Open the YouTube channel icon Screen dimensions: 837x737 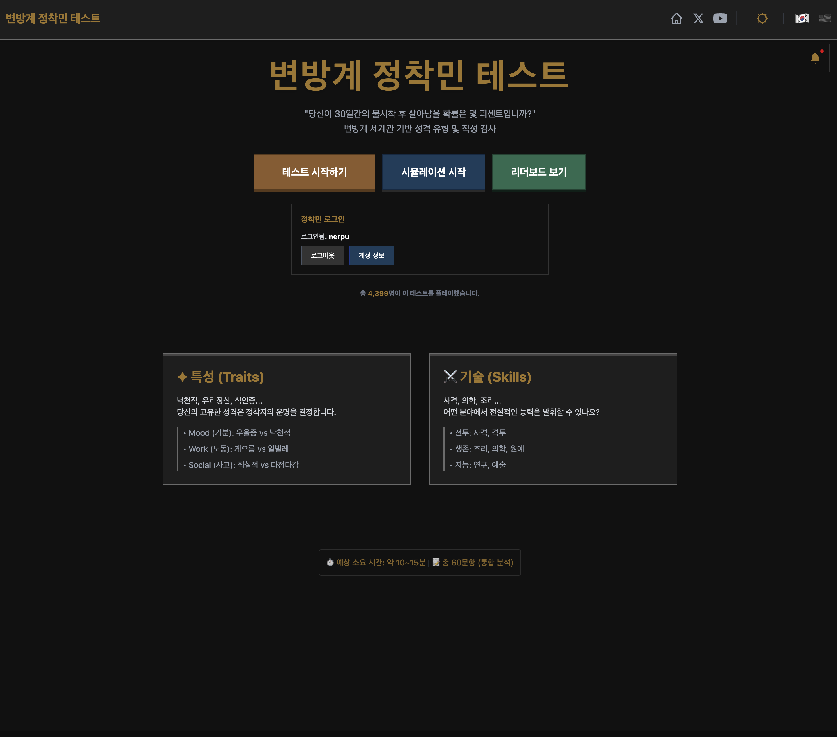pos(720,18)
